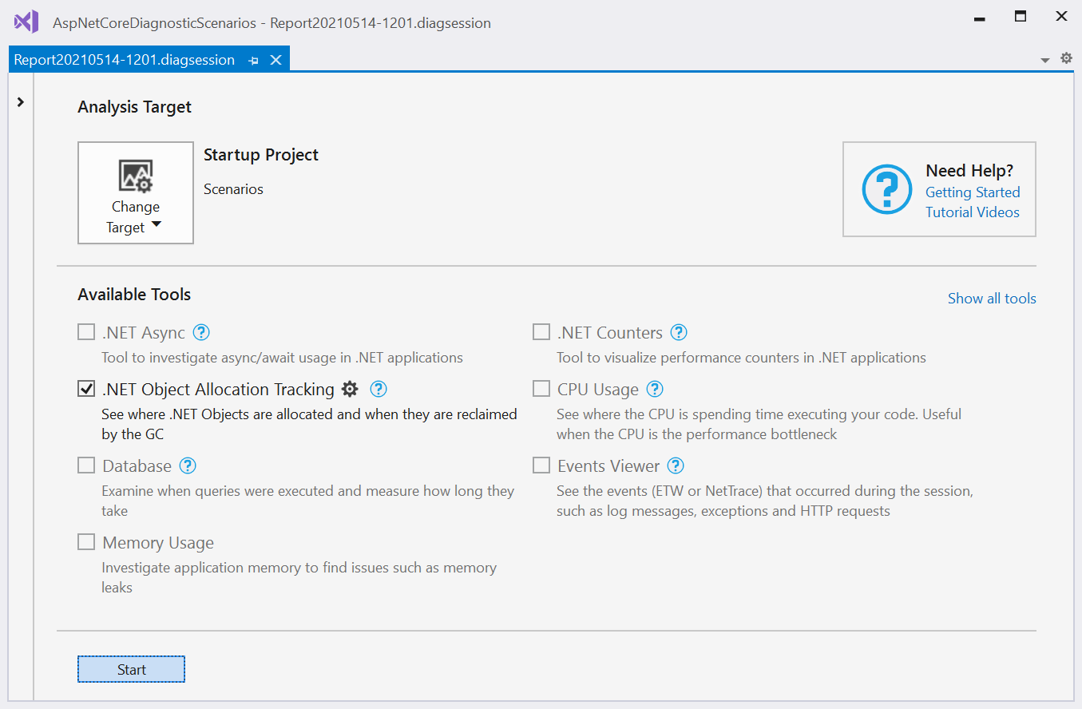
Task: Open help for .NET Counters tool
Action: (x=679, y=332)
